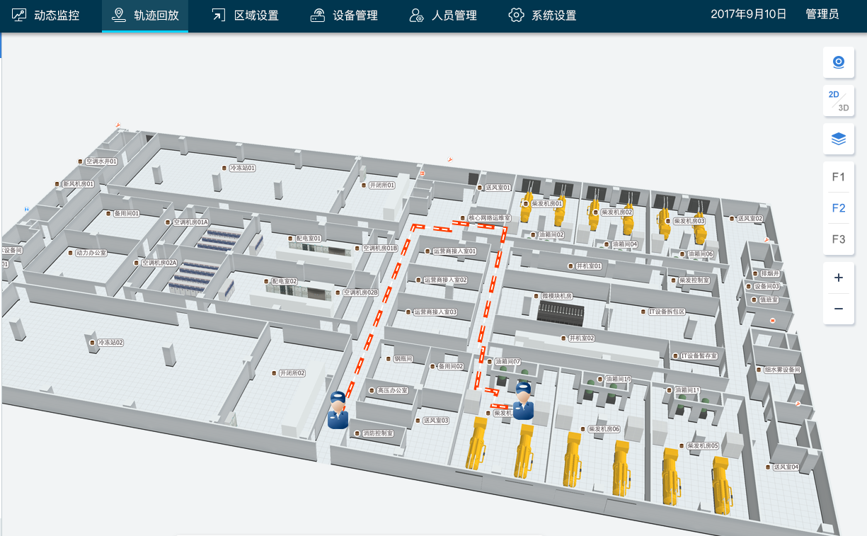Open 设备管理 section

344,16
